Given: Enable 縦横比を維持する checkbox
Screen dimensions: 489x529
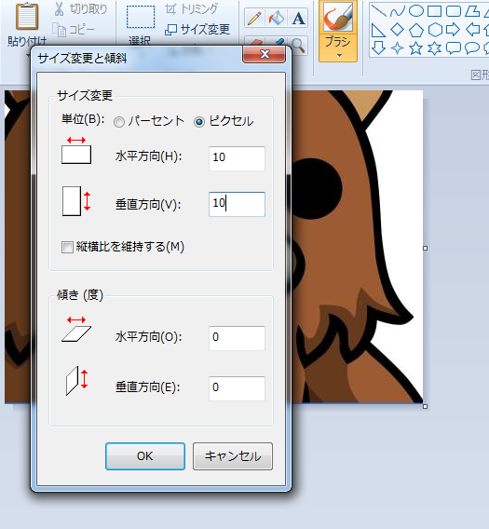Looking at the screenshot, I should point(67,247).
